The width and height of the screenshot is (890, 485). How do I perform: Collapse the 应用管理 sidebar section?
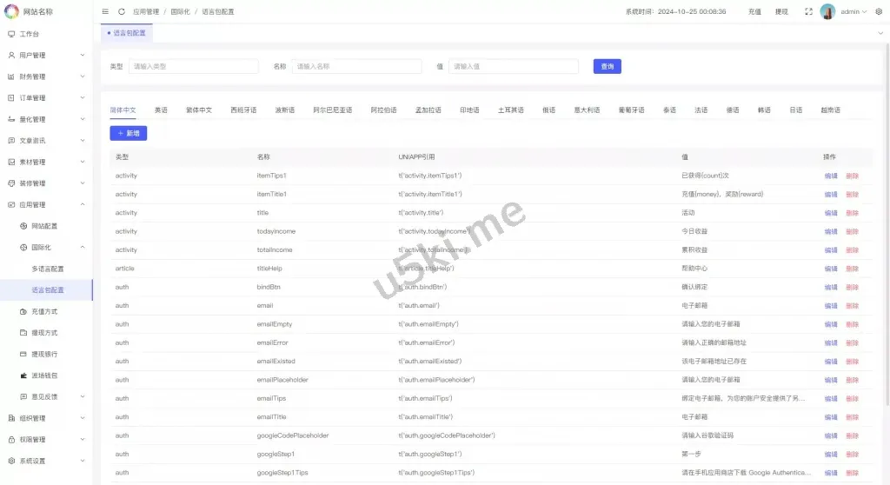(x=83, y=204)
